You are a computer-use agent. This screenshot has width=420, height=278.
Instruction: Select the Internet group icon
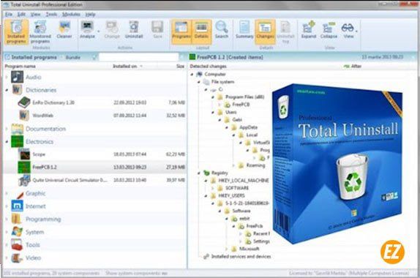coord(17,206)
